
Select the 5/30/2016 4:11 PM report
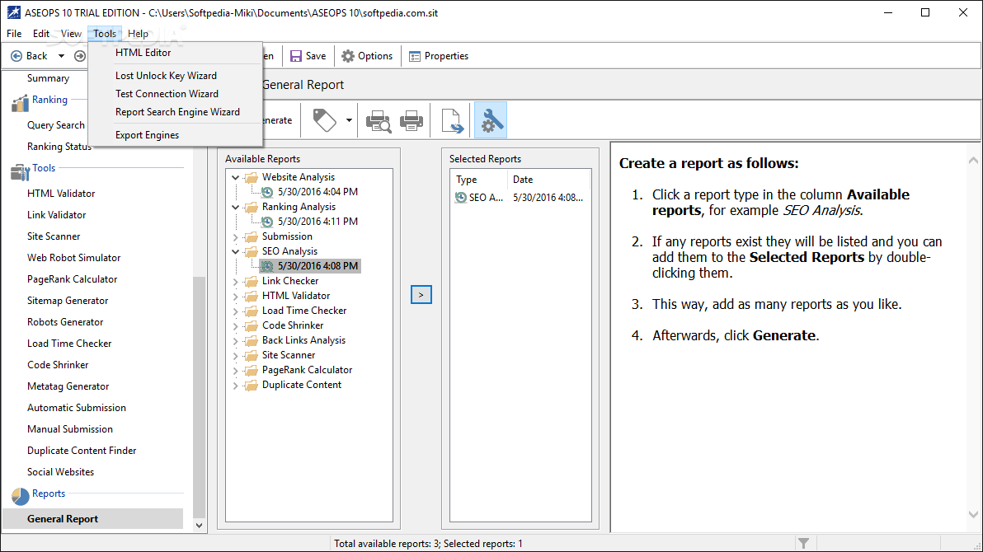(x=317, y=222)
